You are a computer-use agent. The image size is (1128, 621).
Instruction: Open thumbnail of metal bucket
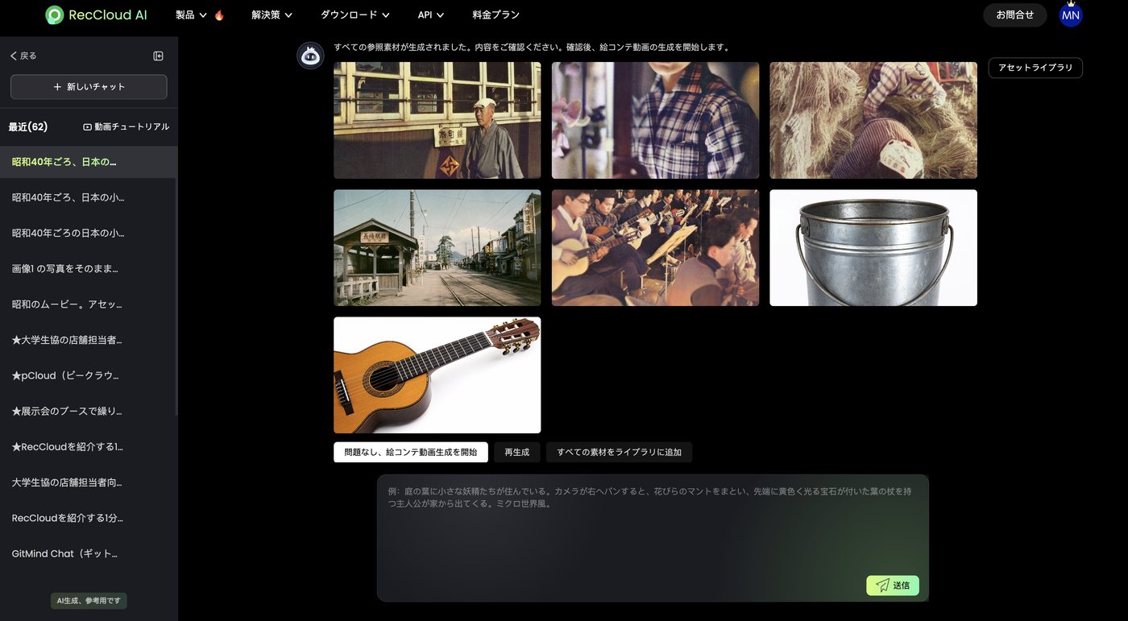(x=873, y=248)
